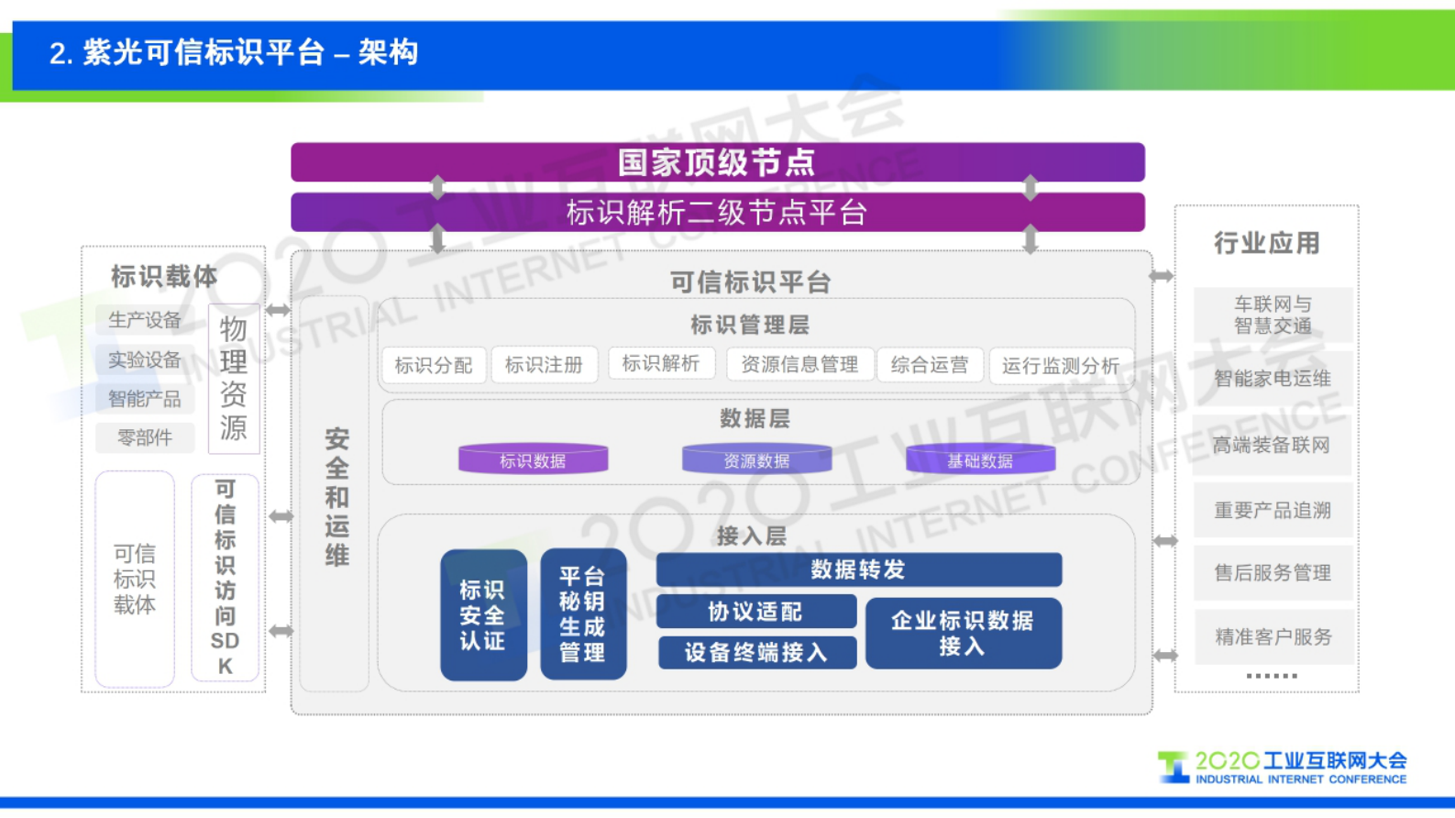Click the double arrow beside 物理资源
The image size is (1455, 818).
click(x=278, y=310)
